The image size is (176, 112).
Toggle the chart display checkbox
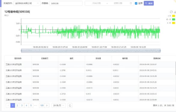coord(136,3)
